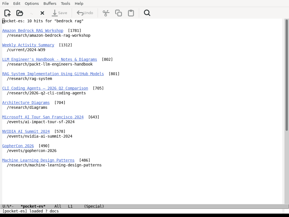
Task: Cut selection with scissors icon
Action: pos(106,13)
